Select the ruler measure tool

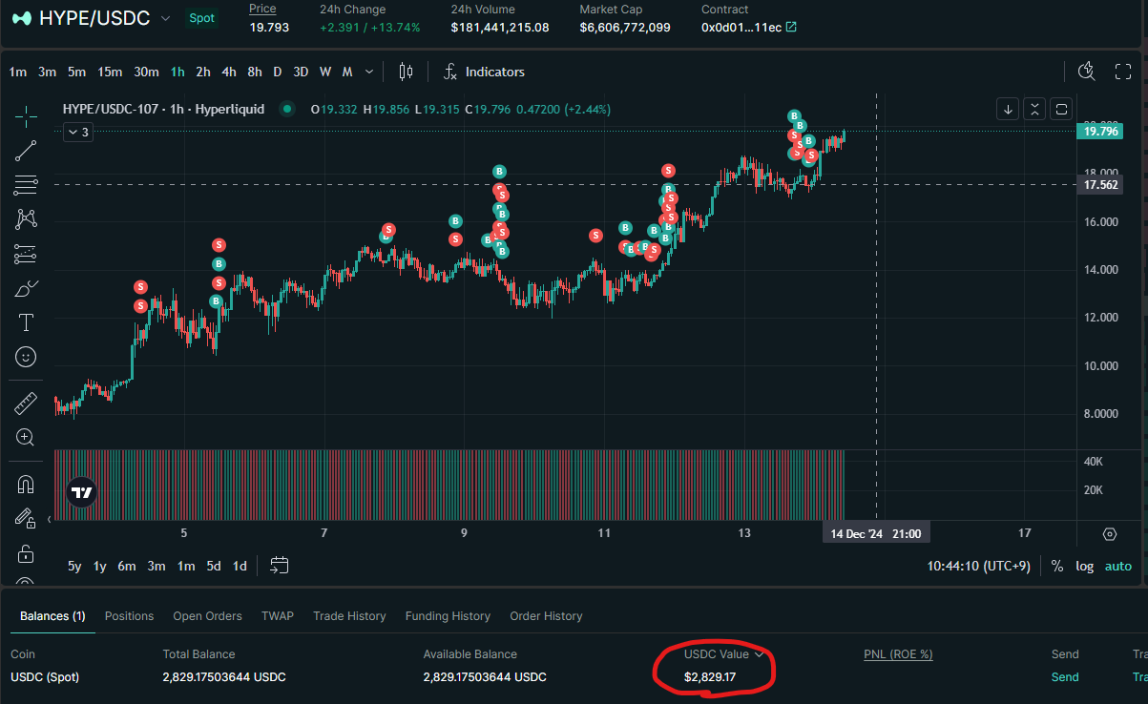click(x=26, y=404)
